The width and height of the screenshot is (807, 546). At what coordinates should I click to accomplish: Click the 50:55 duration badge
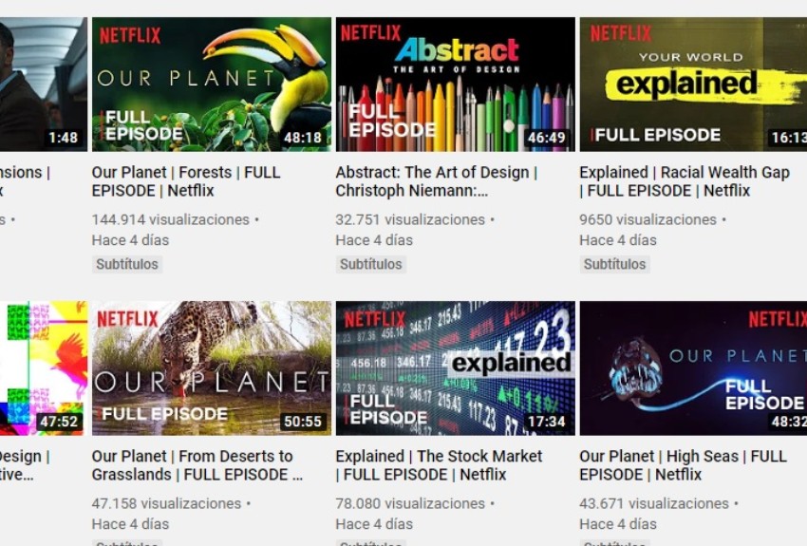303,422
